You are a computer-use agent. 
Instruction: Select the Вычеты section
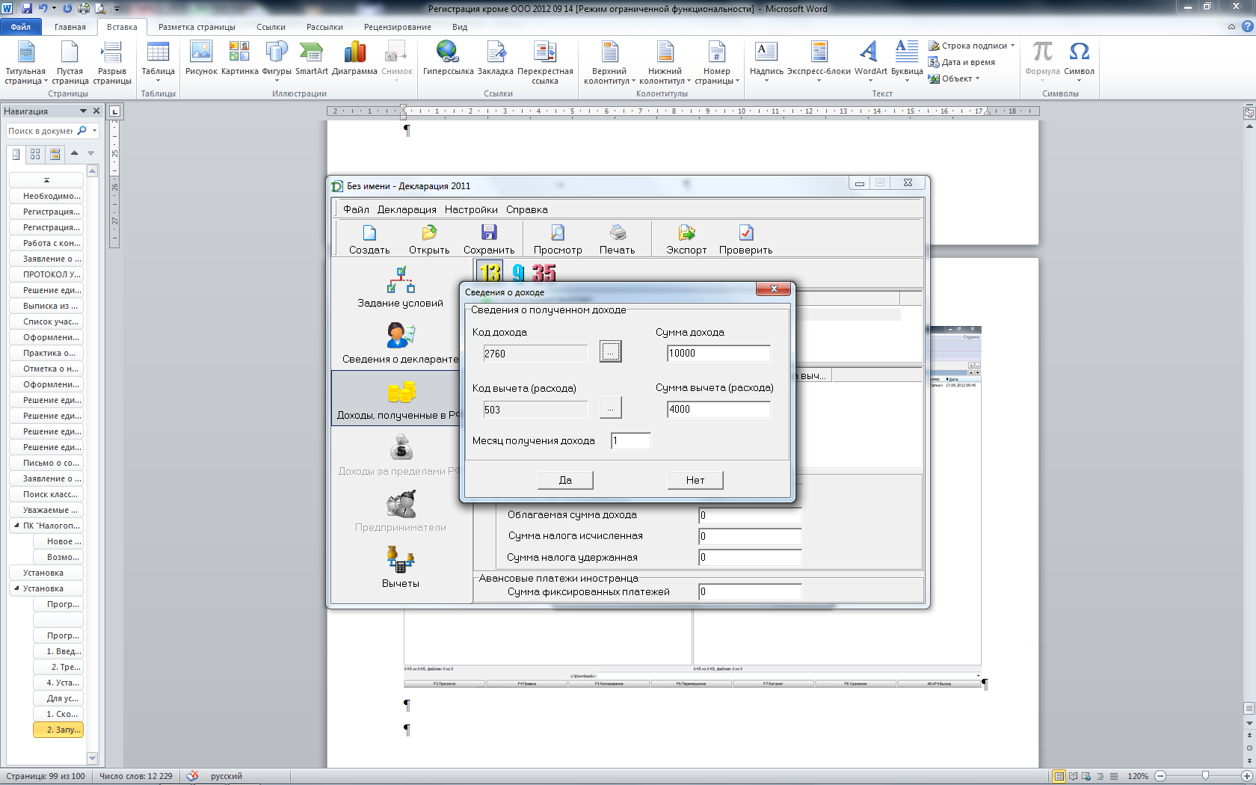pos(400,567)
